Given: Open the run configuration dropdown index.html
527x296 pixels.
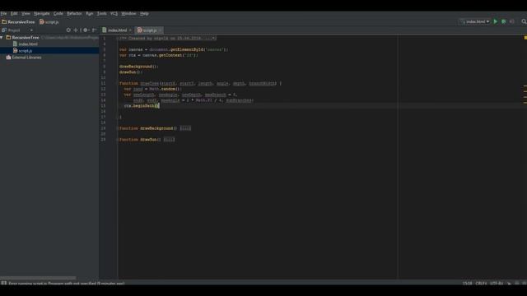Looking at the screenshot, I should click(475, 21).
